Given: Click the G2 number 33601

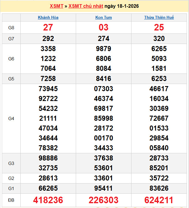Looking at the screenshot, I should coord(103,178).
